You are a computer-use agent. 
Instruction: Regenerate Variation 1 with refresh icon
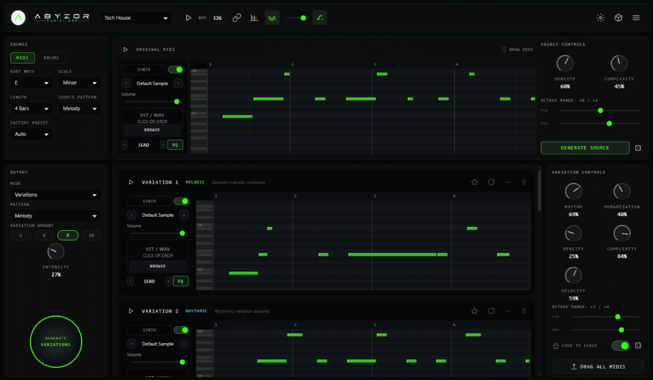492,182
